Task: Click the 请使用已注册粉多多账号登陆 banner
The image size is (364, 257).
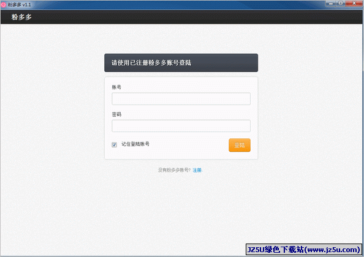Action: coord(181,63)
